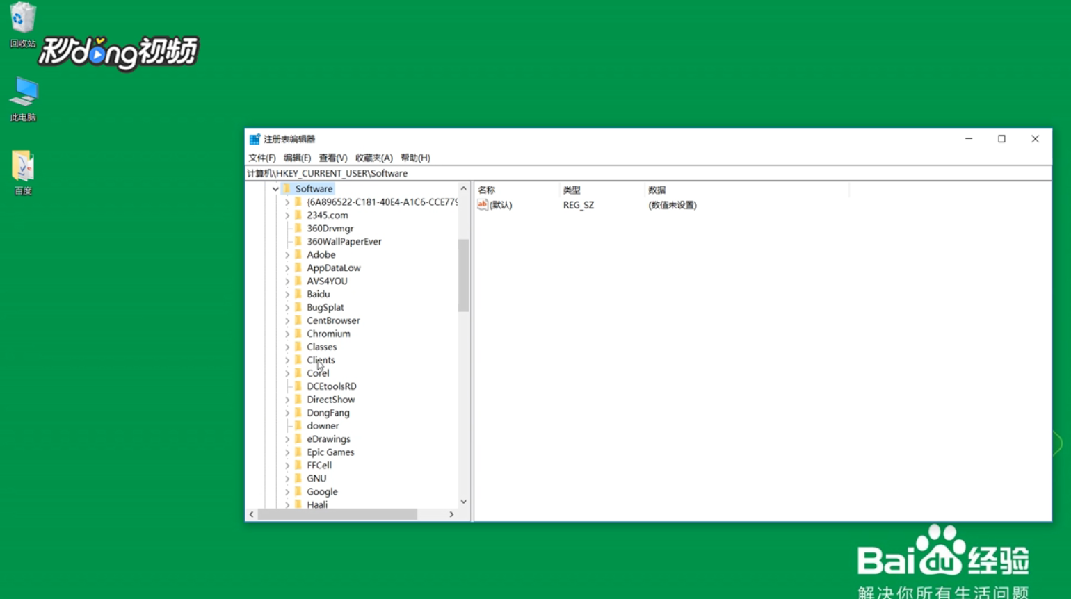The width and height of the screenshot is (1071, 599).
Task: Expand the CentBrowser key
Action: pos(287,321)
